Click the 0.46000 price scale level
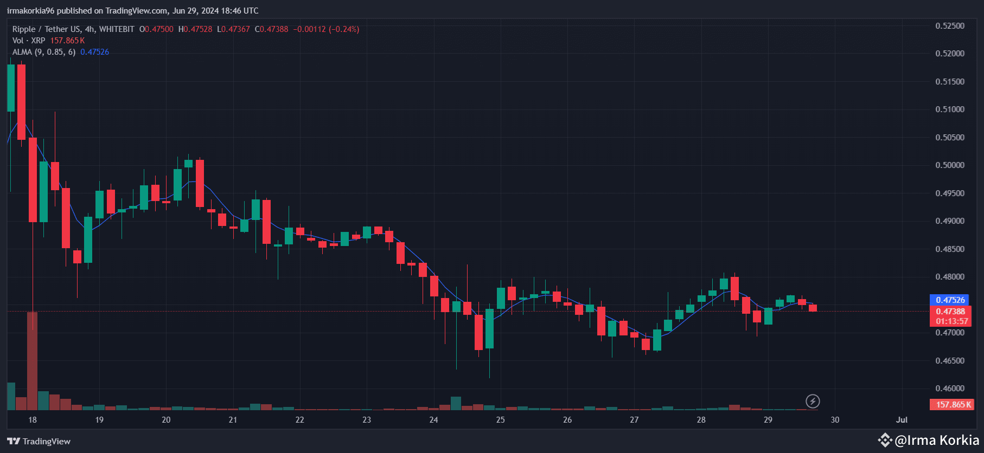The image size is (984, 453). [950, 389]
